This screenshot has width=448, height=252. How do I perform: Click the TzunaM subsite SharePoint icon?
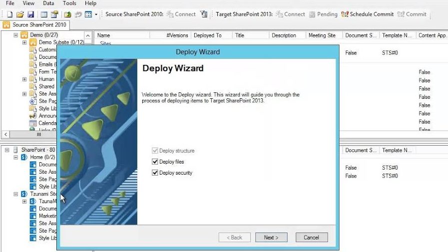pyautogui.click(x=33, y=202)
